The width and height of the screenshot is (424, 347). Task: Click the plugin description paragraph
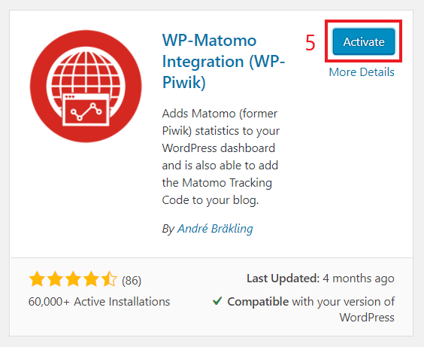[x=221, y=157]
